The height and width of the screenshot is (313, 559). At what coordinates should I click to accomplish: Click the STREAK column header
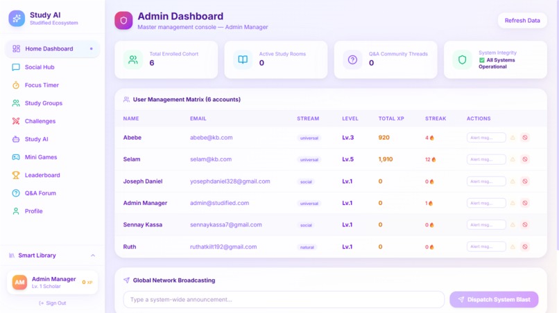(x=436, y=118)
